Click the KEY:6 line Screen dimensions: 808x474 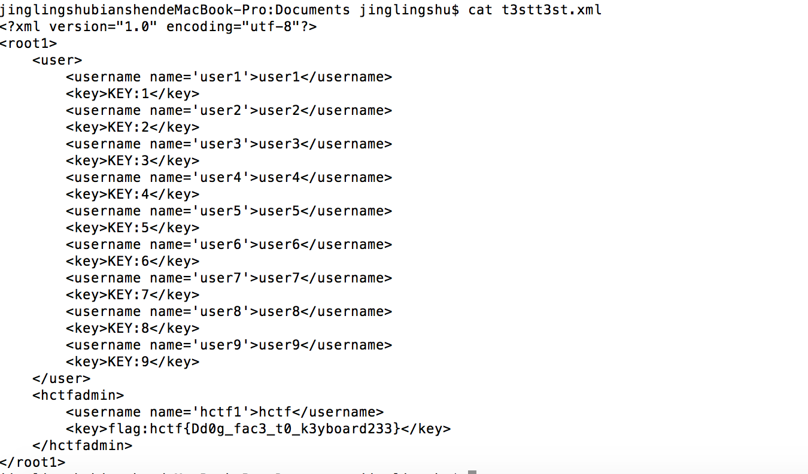click(x=133, y=262)
